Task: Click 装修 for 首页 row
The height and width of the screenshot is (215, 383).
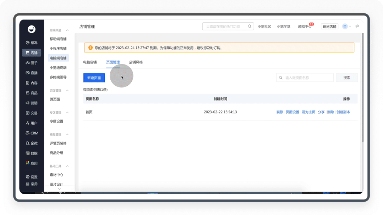Action: (x=280, y=112)
